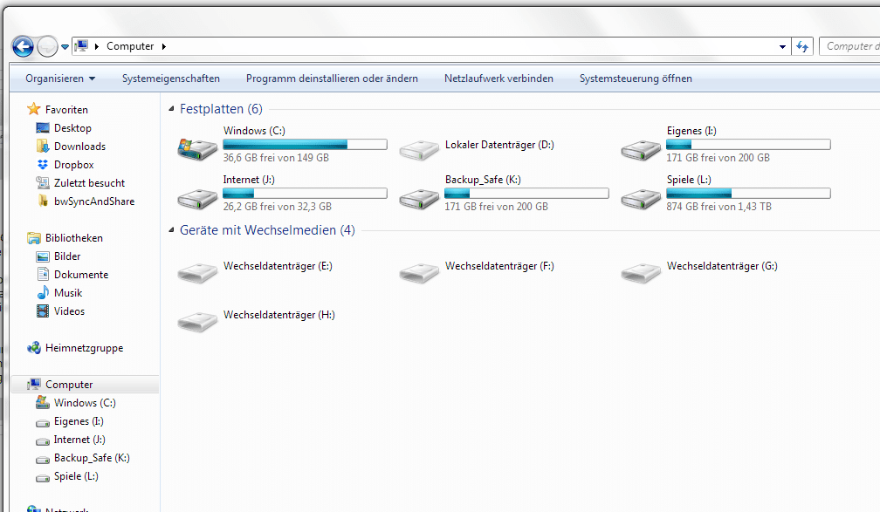Select the Eigenes (I:) drive icon
This screenshot has width=880, height=512.
click(641, 150)
